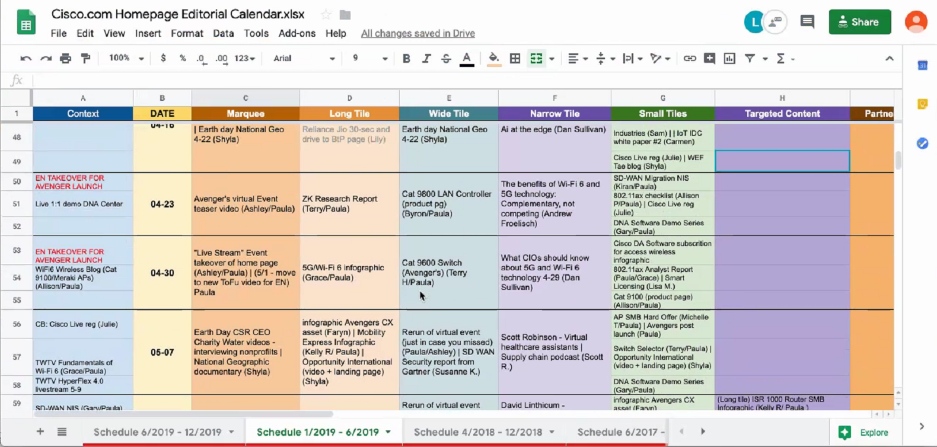
Task: Switch to Schedule 6/2019 - 12/2019 tab
Action: (x=157, y=432)
